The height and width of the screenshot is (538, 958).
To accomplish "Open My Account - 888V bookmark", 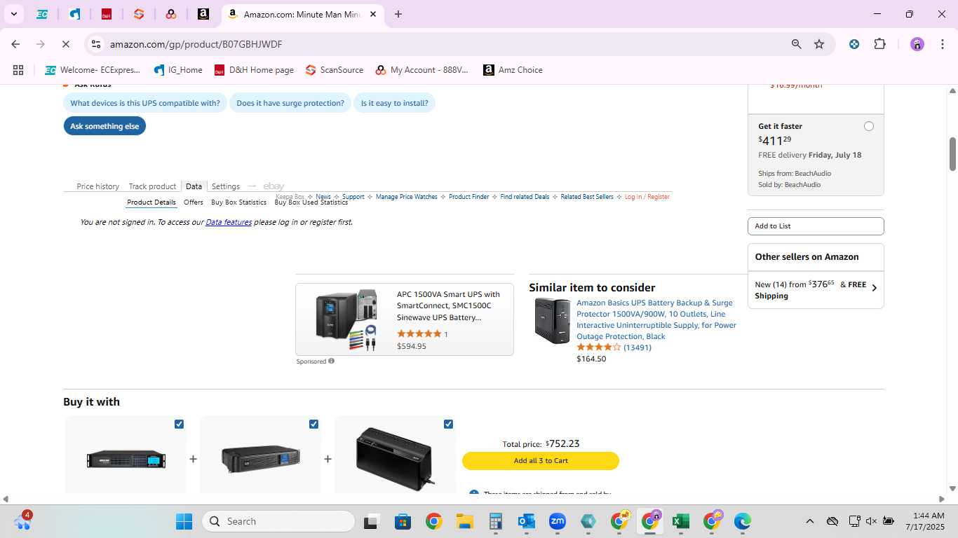I will click(x=421, y=70).
